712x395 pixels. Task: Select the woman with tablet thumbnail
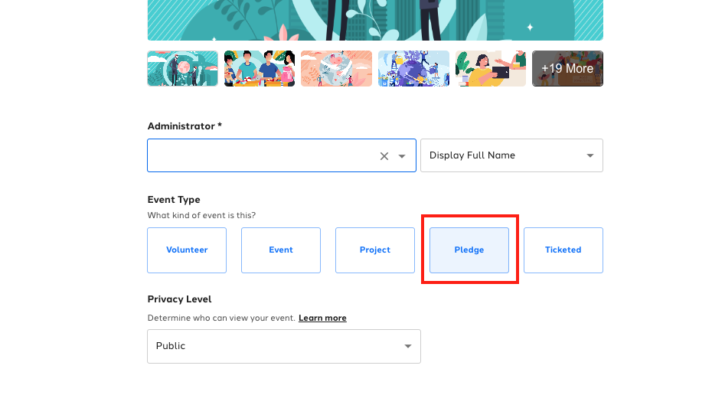click(x=491, y=69)
